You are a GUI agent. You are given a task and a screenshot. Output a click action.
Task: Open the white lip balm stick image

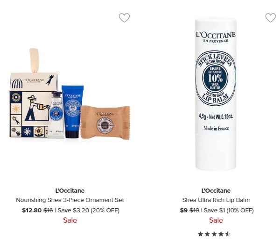point(216,94)
